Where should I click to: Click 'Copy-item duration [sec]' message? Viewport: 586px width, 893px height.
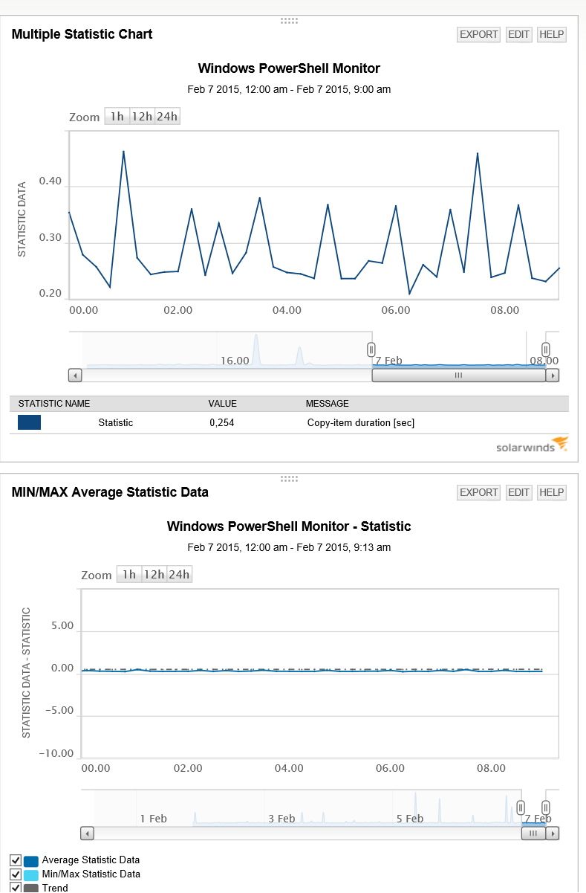point(361,422)
